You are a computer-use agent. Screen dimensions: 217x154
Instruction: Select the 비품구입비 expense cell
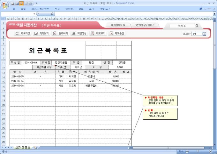click(92, 86)
